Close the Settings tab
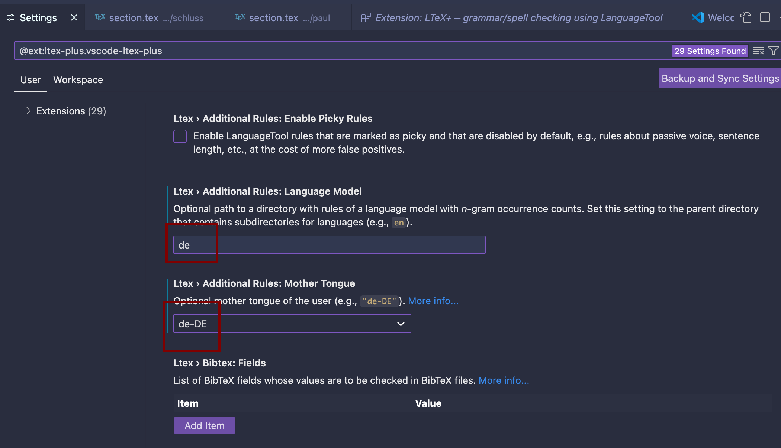This screenshot has height=448, width=781. [74, 18]
